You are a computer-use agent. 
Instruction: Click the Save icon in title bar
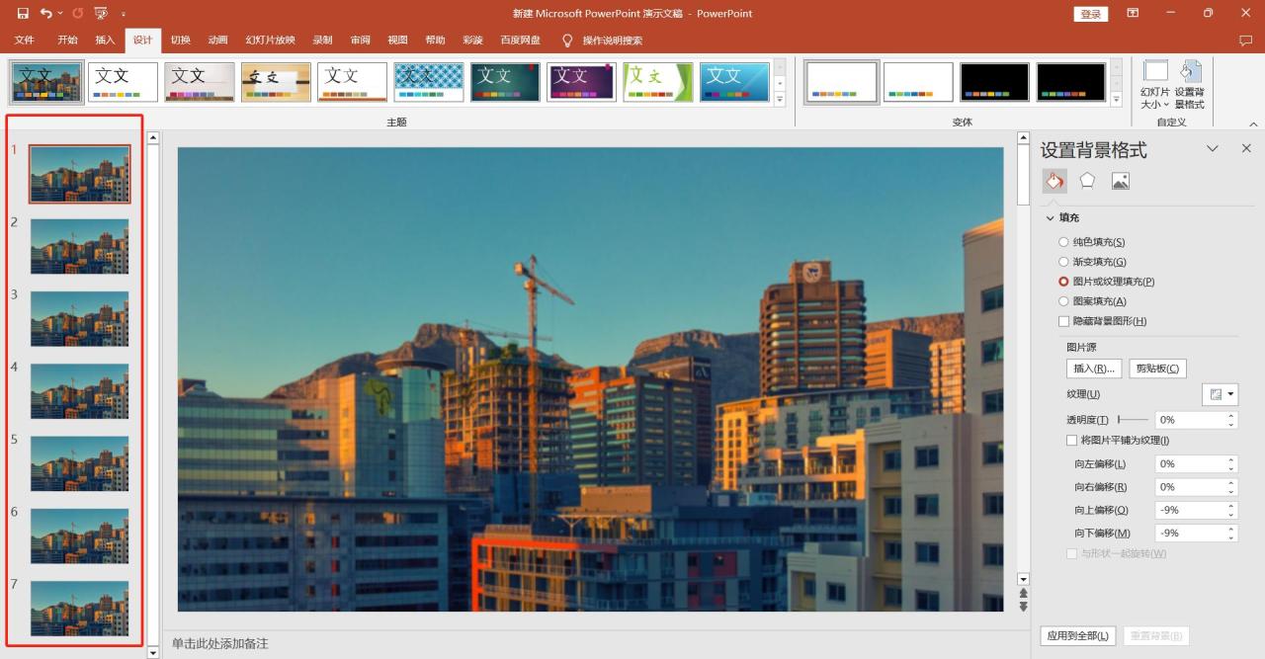pos(23,14)
